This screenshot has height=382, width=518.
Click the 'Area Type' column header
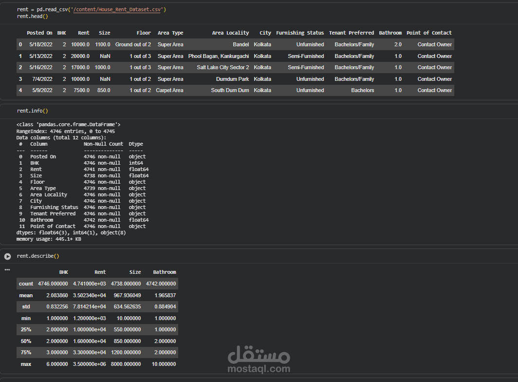[170, 33]
